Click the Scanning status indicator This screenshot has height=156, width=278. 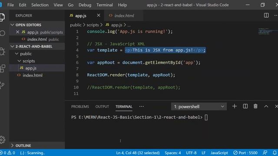32,153
